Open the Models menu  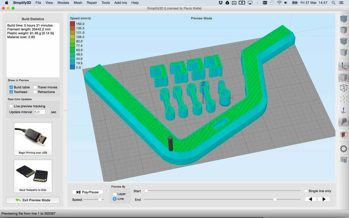[63, 3]
